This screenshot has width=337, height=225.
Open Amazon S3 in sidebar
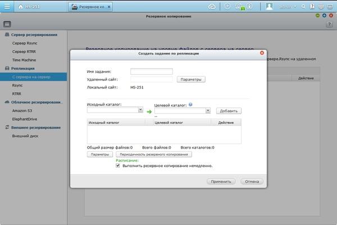(x=22, y=110)
